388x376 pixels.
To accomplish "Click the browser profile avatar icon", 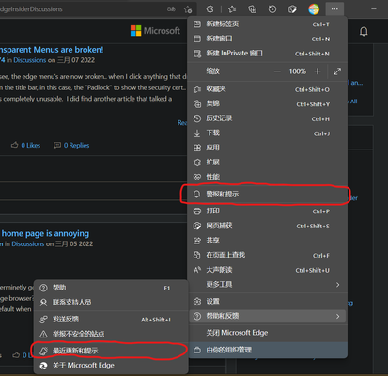I will point(314,9).
